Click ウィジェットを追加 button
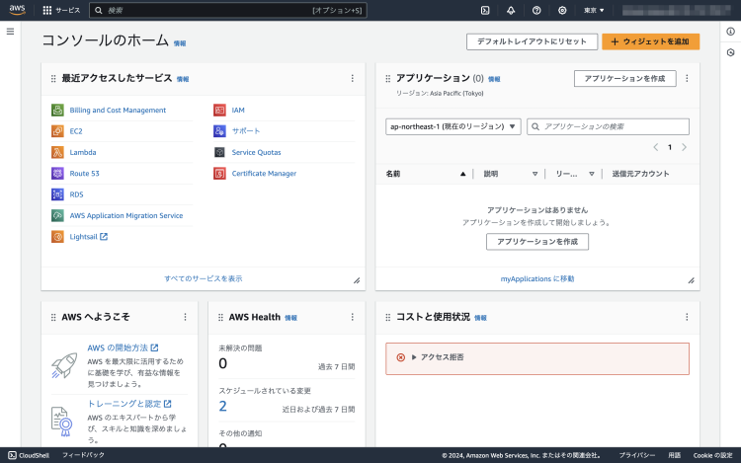This screenshot has height=463, width=741. 650,41
